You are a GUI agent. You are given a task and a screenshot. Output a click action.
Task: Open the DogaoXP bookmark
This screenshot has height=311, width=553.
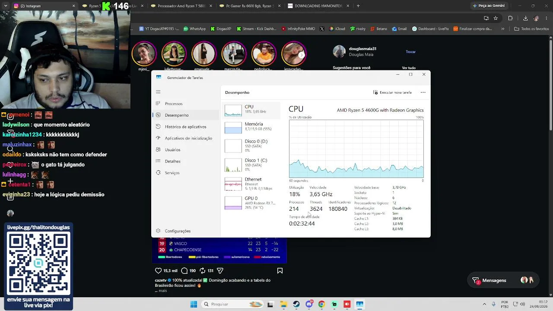tap(221, 29)
